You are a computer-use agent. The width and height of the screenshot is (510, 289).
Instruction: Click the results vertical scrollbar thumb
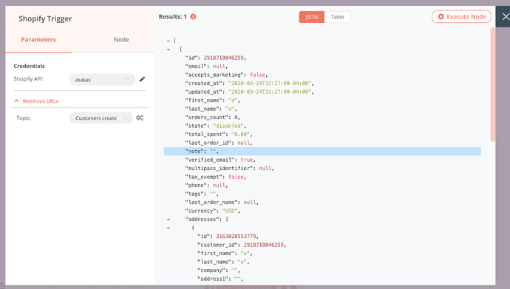493,84
